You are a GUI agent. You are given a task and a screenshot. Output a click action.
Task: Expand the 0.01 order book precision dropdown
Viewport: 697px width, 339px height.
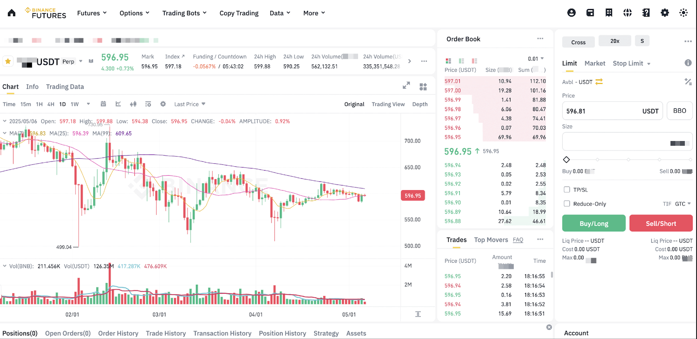536,59
